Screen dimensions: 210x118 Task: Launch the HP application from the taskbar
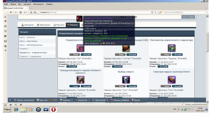(x=38, y=110)
